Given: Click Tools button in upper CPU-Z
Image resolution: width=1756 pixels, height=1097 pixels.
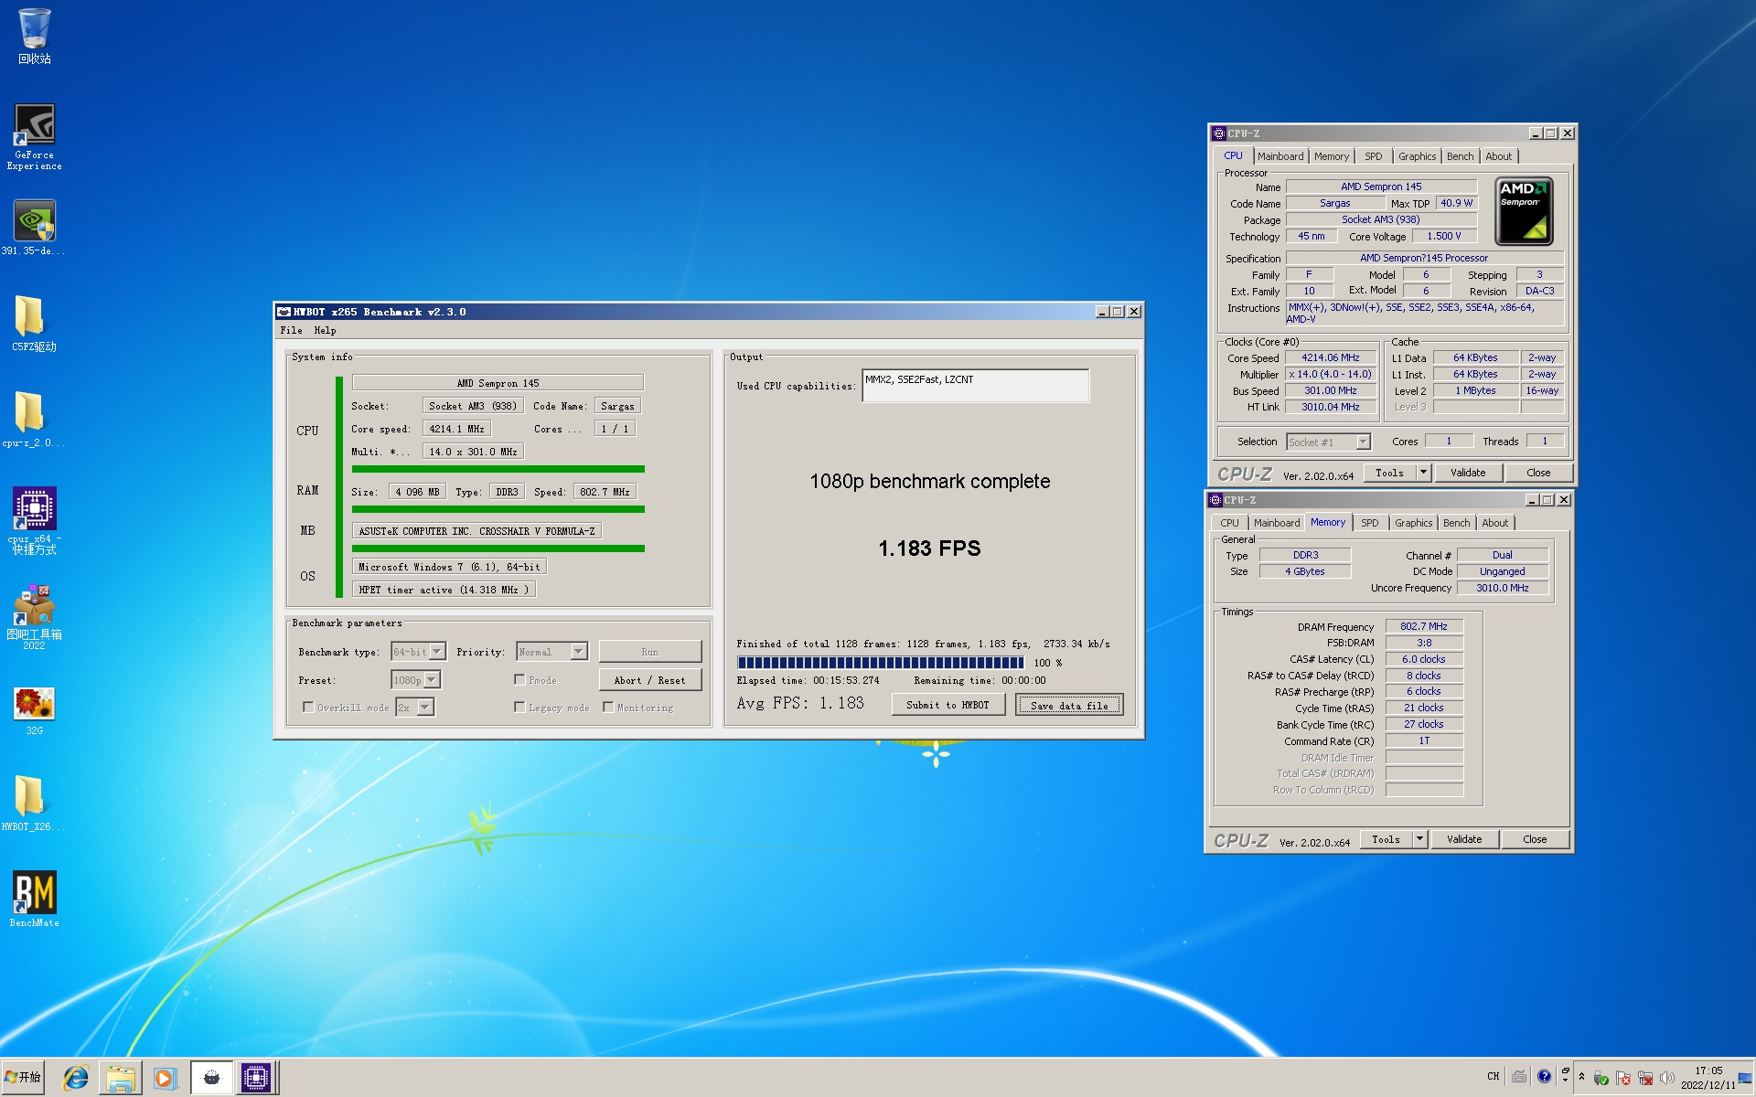Looking at the screenshot, I should pyautogui.click(x=1389, y=473).
